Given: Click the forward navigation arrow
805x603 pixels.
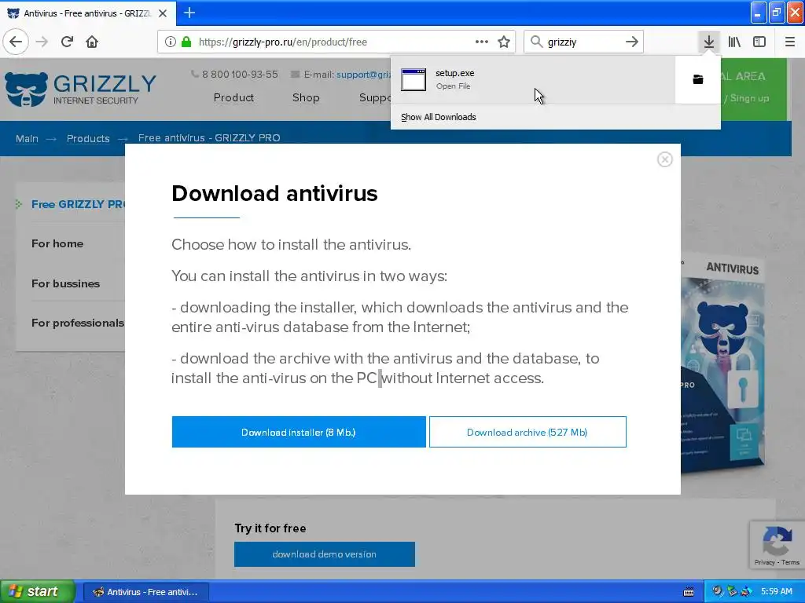Looking at the screenshot, I should tap(42, 42).
